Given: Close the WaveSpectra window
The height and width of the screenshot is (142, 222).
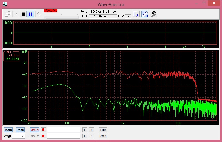Looking at the screenshot, I should (214, 3).
